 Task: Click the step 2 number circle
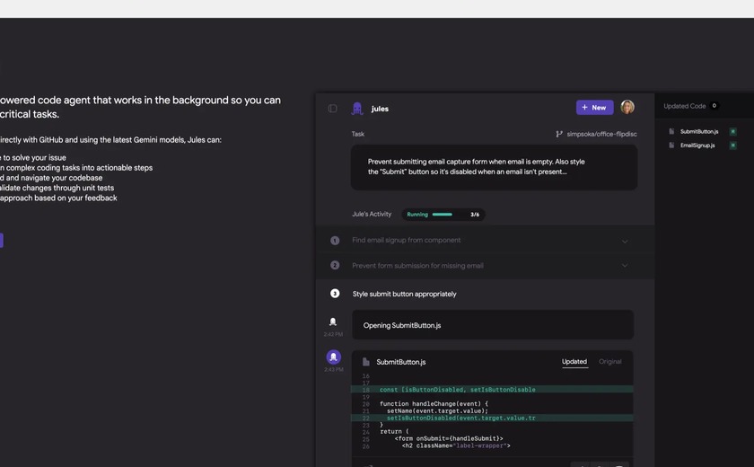[335, 266]
